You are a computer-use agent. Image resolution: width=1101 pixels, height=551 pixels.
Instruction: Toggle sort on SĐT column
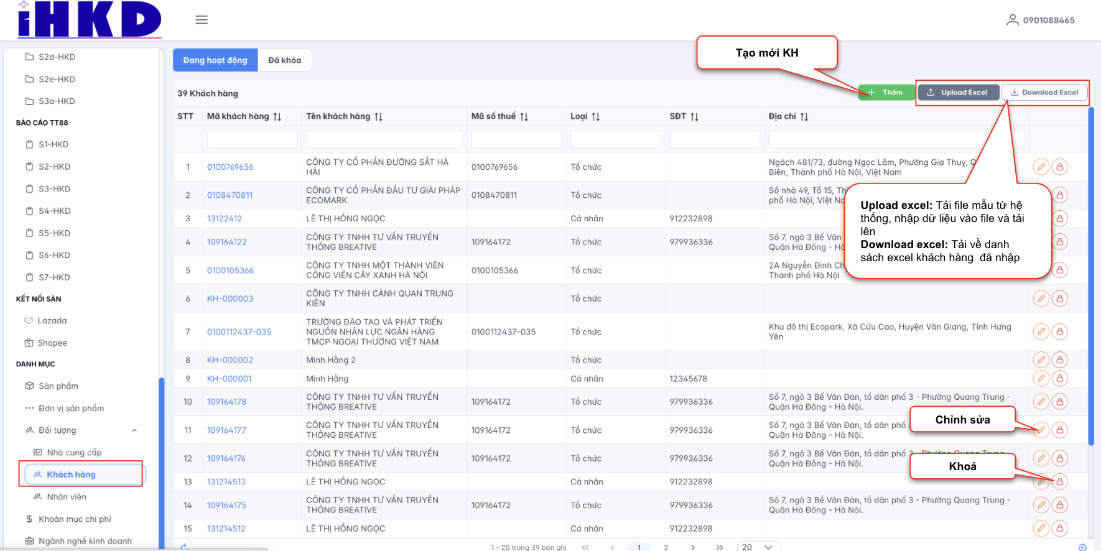click(694, 117)
